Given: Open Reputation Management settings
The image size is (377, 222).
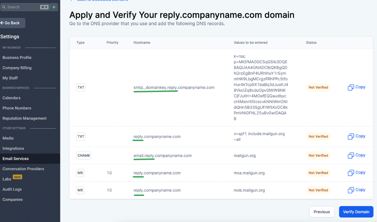Looking at the screenshot, I should click(24, 118).
